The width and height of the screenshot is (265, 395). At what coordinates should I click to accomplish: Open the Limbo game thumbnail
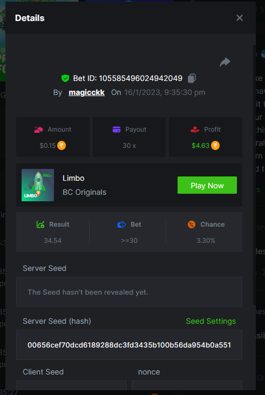[x=38, y=185]
